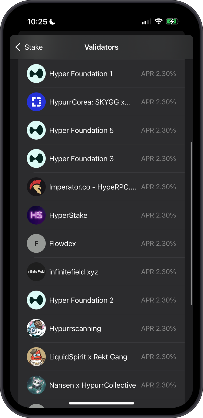The width and height of the screenshot is (203, 418).
Task: Go back using the chevron arrow
Action: tap(18, 47)
